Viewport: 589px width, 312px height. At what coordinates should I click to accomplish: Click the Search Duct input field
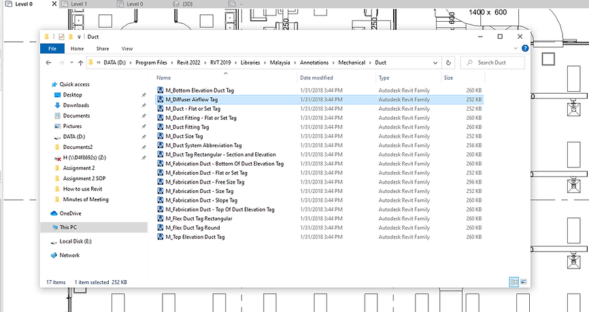tap(492, 63)
